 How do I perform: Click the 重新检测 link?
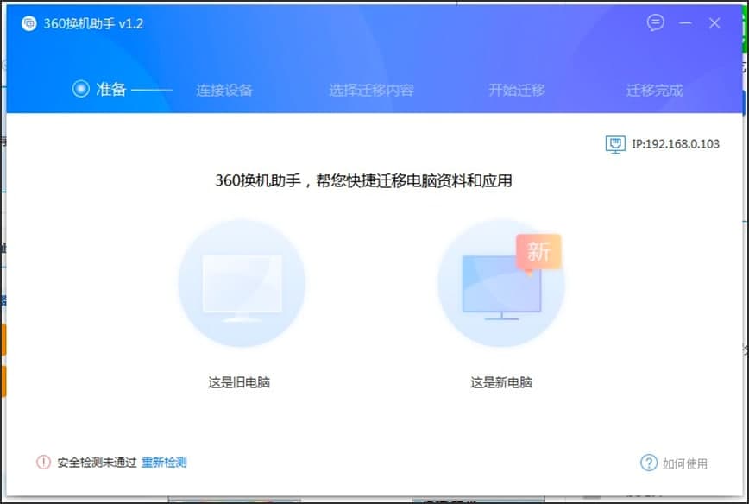[164, 463]
